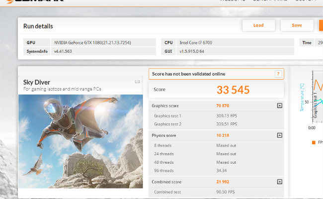
Task: Click the Sky Diver title
Action: pyautogui.click(x=36, y=82)
